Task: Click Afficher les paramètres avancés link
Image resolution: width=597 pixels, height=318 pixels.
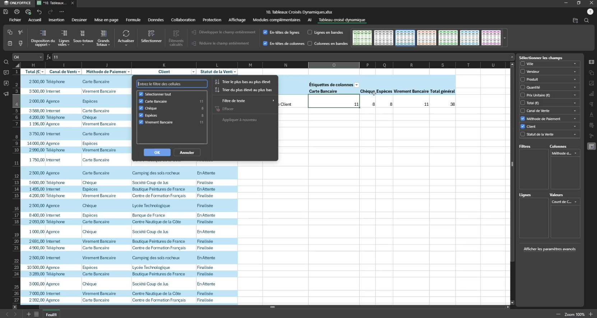Action: pyautogui.click(x=549, y=249)
